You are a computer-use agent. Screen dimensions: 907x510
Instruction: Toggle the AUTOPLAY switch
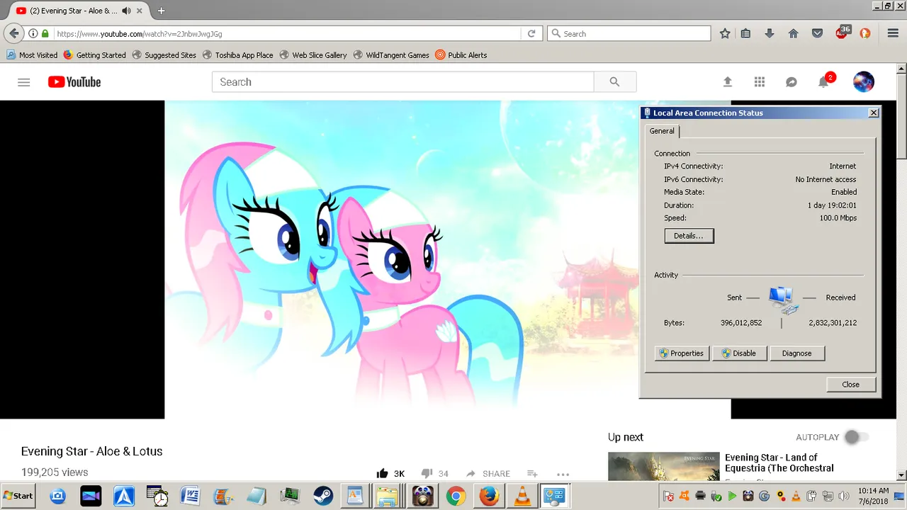point(856,437)
